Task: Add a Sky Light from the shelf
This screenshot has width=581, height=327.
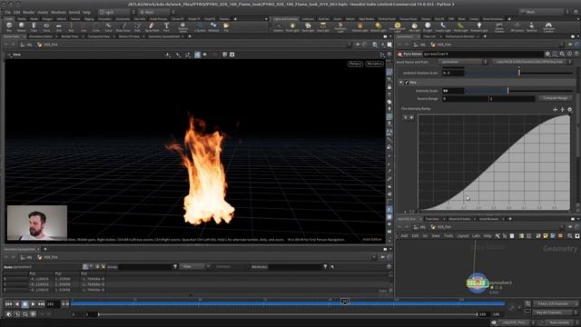Action: tap(414, 26)
